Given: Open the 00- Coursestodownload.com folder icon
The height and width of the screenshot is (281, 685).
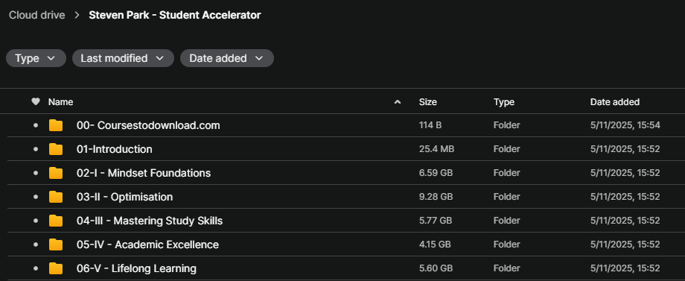Looking at the screenshot, I should (56, 125).
